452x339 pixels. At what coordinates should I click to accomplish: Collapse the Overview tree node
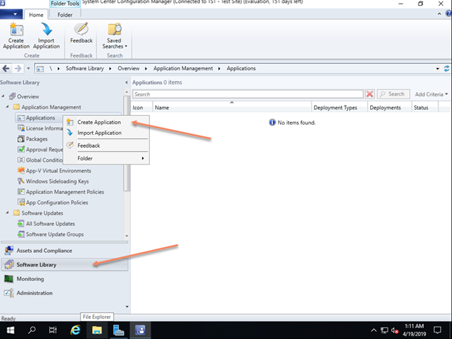pyautogui.click(x=3, y=96)
